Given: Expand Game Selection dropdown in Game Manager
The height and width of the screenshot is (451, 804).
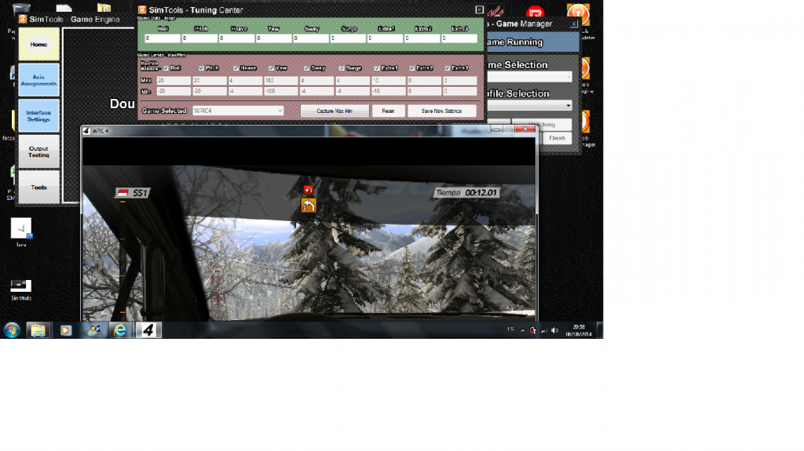Looking at the screenshot, I should 528,77.
